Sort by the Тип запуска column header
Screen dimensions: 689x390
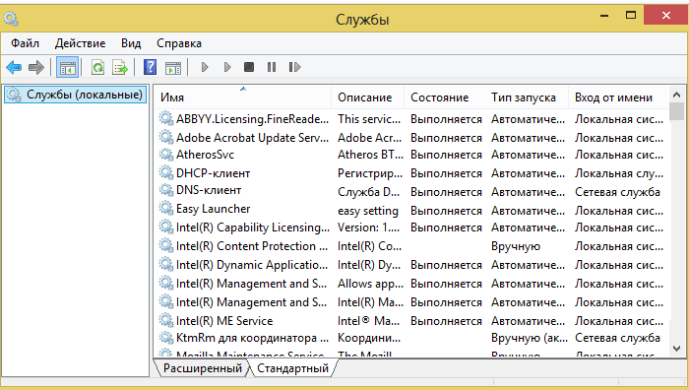pyautogui.click(x=527, y=97)
